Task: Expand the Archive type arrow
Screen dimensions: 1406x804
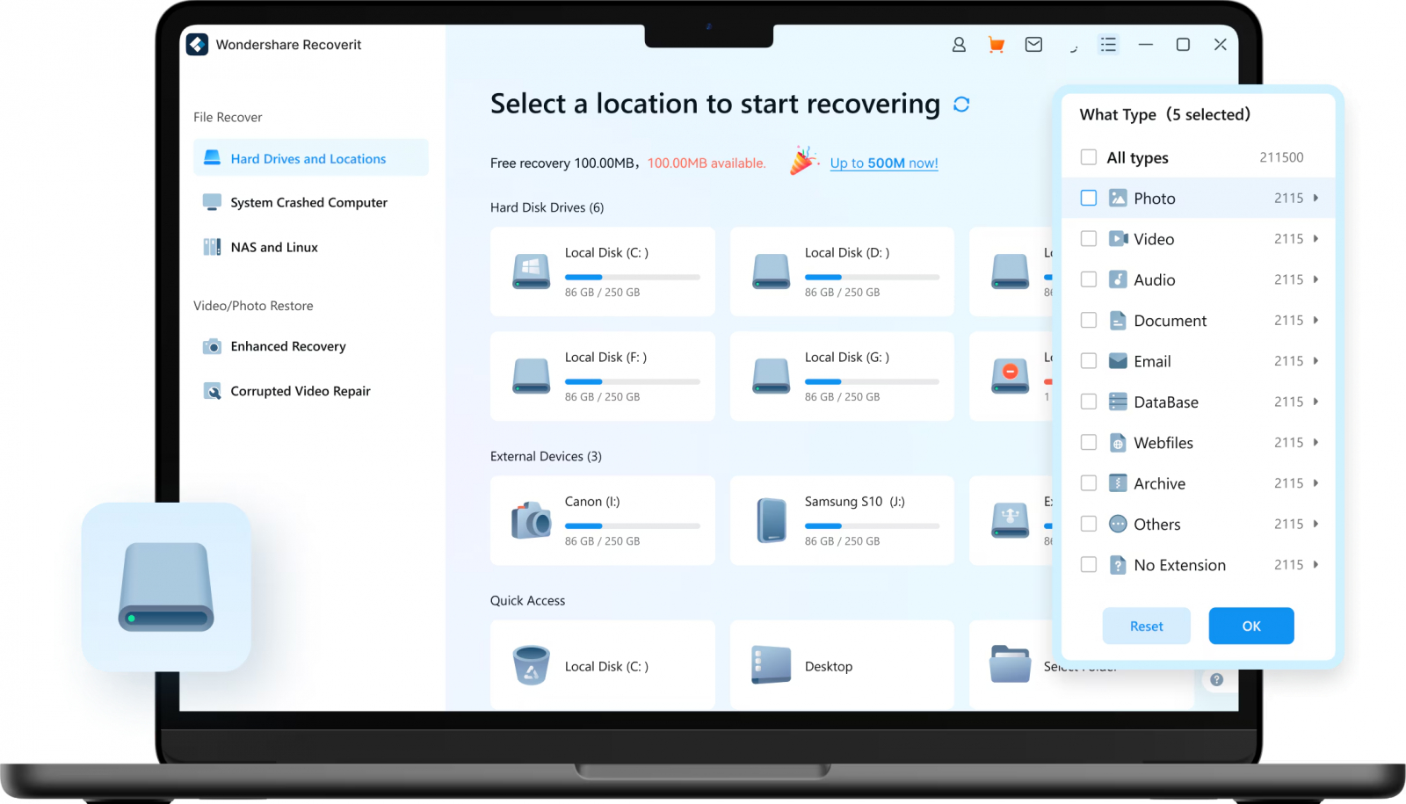Action: tap(1315, 482)
